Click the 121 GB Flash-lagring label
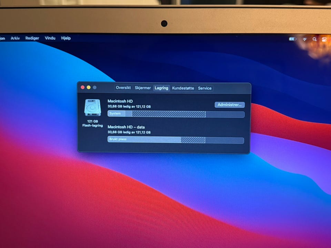The image size is (331, 248). 93,123
